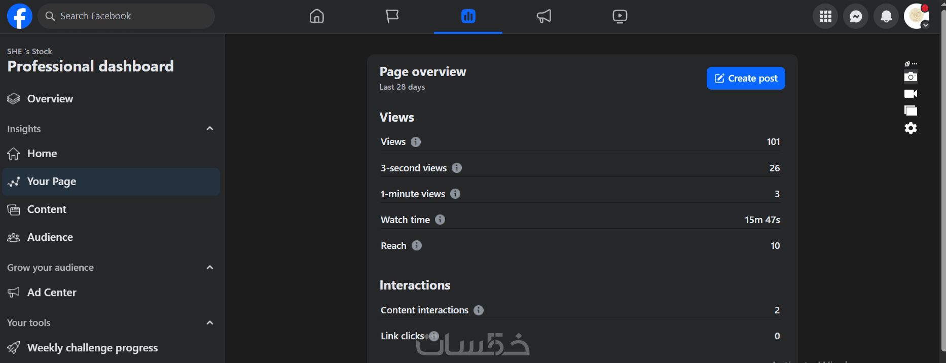Collapse the Insights section
This screenshot has width=946, height=363.
tap(210, 129)
